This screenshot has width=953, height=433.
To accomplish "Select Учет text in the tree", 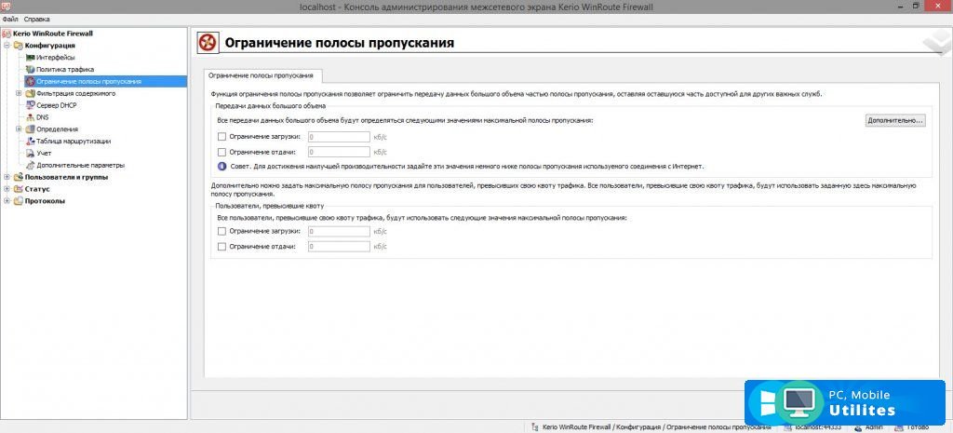I will pyautogui.click(x=44, y=154).
